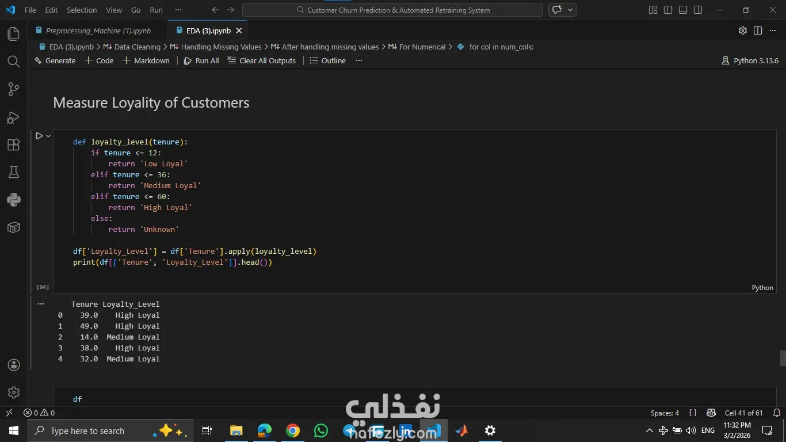
Task: Open the File menu
Action: pyautogui.click(x=30, y=10)
